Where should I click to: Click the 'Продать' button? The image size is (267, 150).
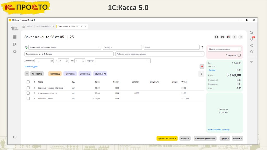(225, 139)
